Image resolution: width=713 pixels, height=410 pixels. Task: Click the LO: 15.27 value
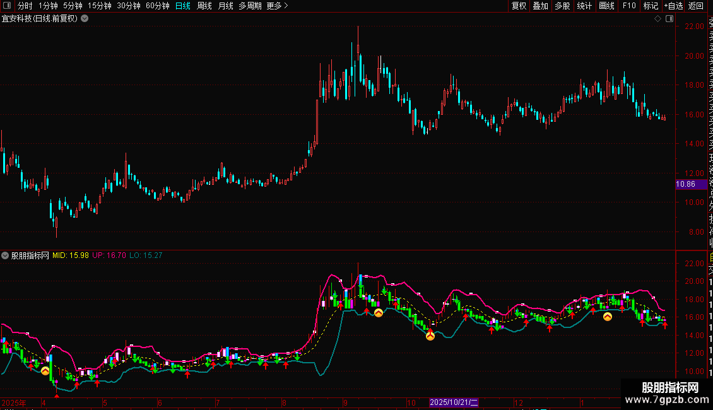(x=146, y=255)
